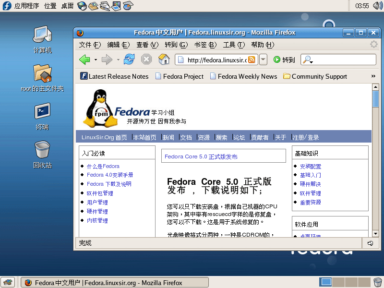Image resolution: width=384 pixels, height=288 pixels.
Task: Click the RSS feed icon in the address bar
Action: (252, 60)
